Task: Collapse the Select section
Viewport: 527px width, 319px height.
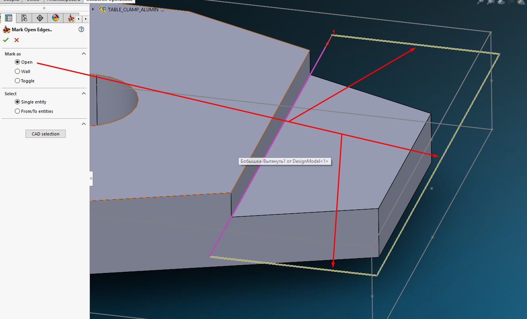Action: pyautogui.click(x=83, y=94)
